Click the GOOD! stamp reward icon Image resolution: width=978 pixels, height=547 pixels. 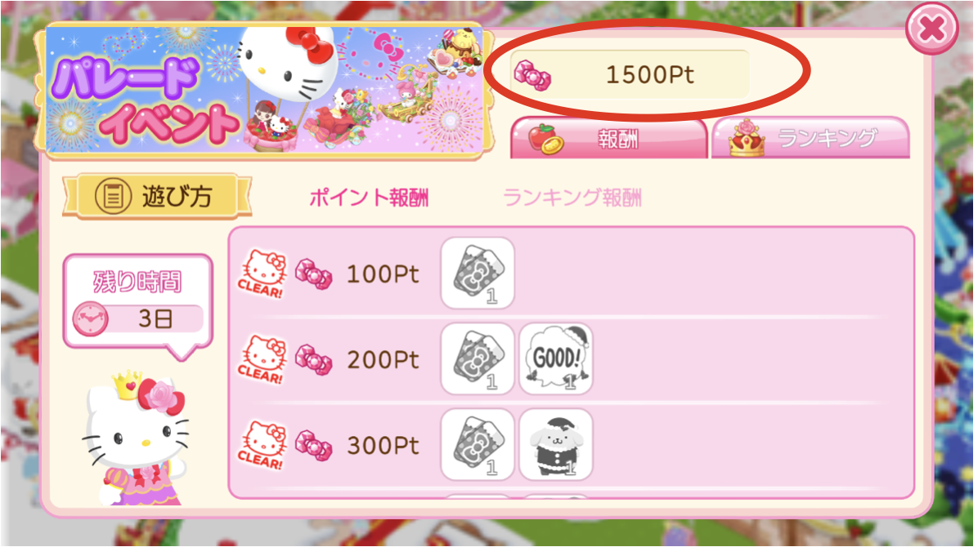(x=556, y=359)
